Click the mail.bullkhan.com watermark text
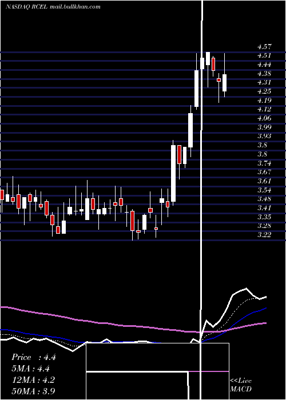This screenshot has height=400, width=286. 75,7
